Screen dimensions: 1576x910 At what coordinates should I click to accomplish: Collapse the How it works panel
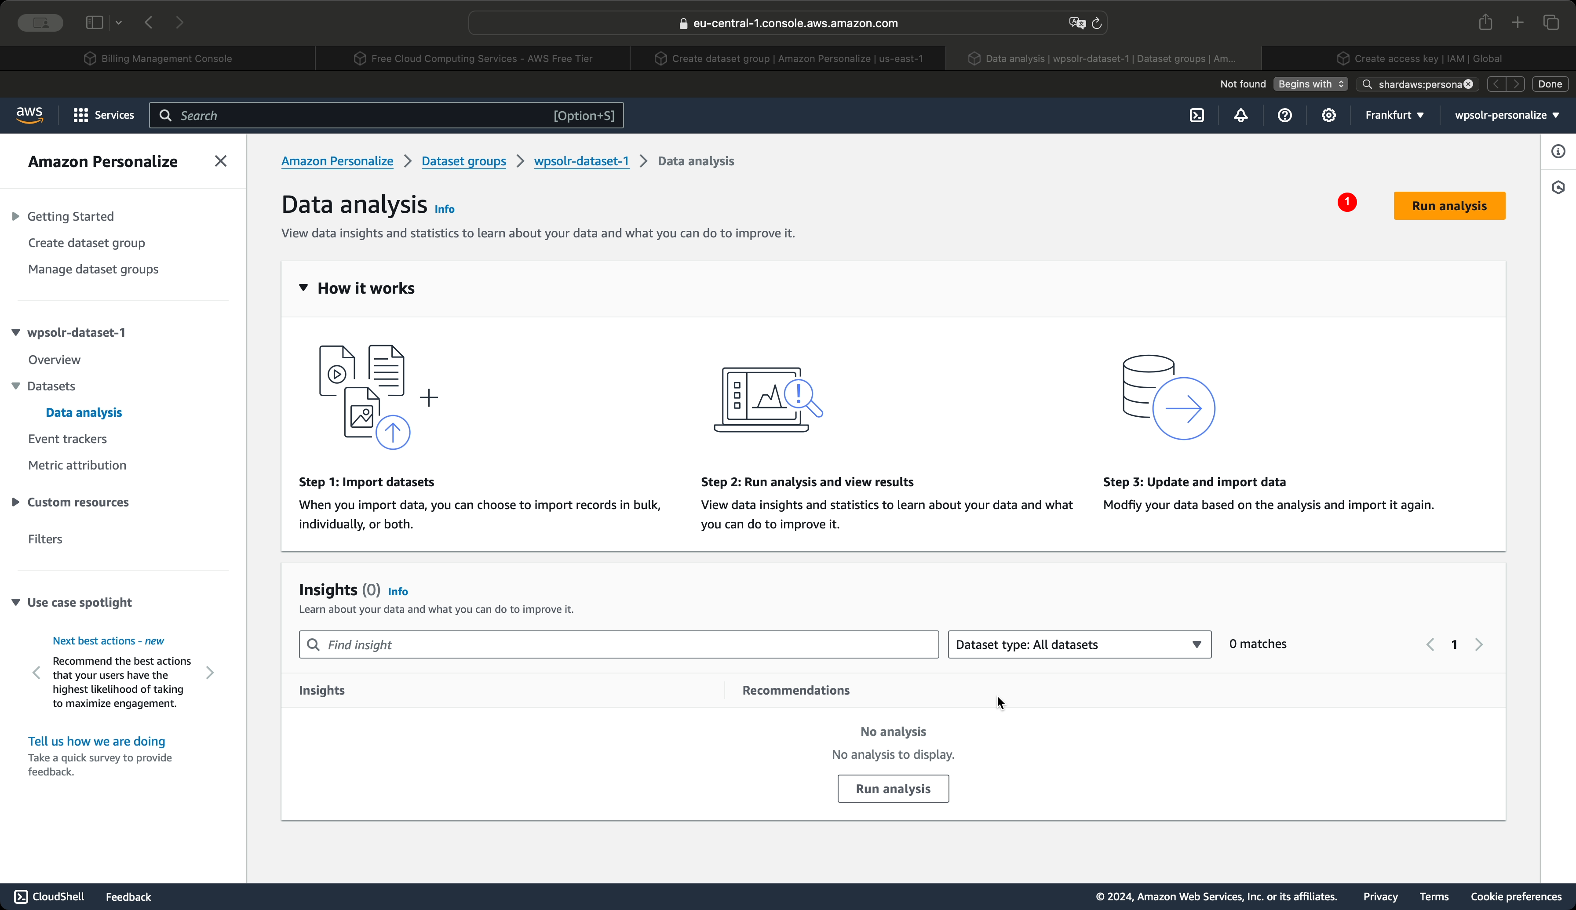click(303, 288)
